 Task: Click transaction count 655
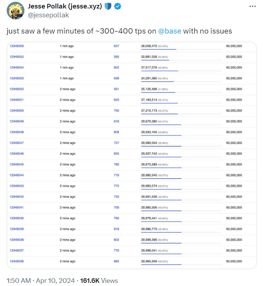[x=116, y=154]
